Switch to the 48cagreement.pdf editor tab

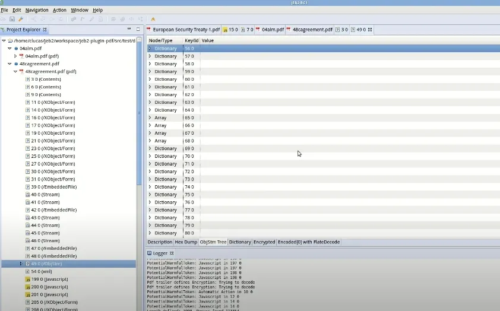pyautogui.click(x=309, y=30)
